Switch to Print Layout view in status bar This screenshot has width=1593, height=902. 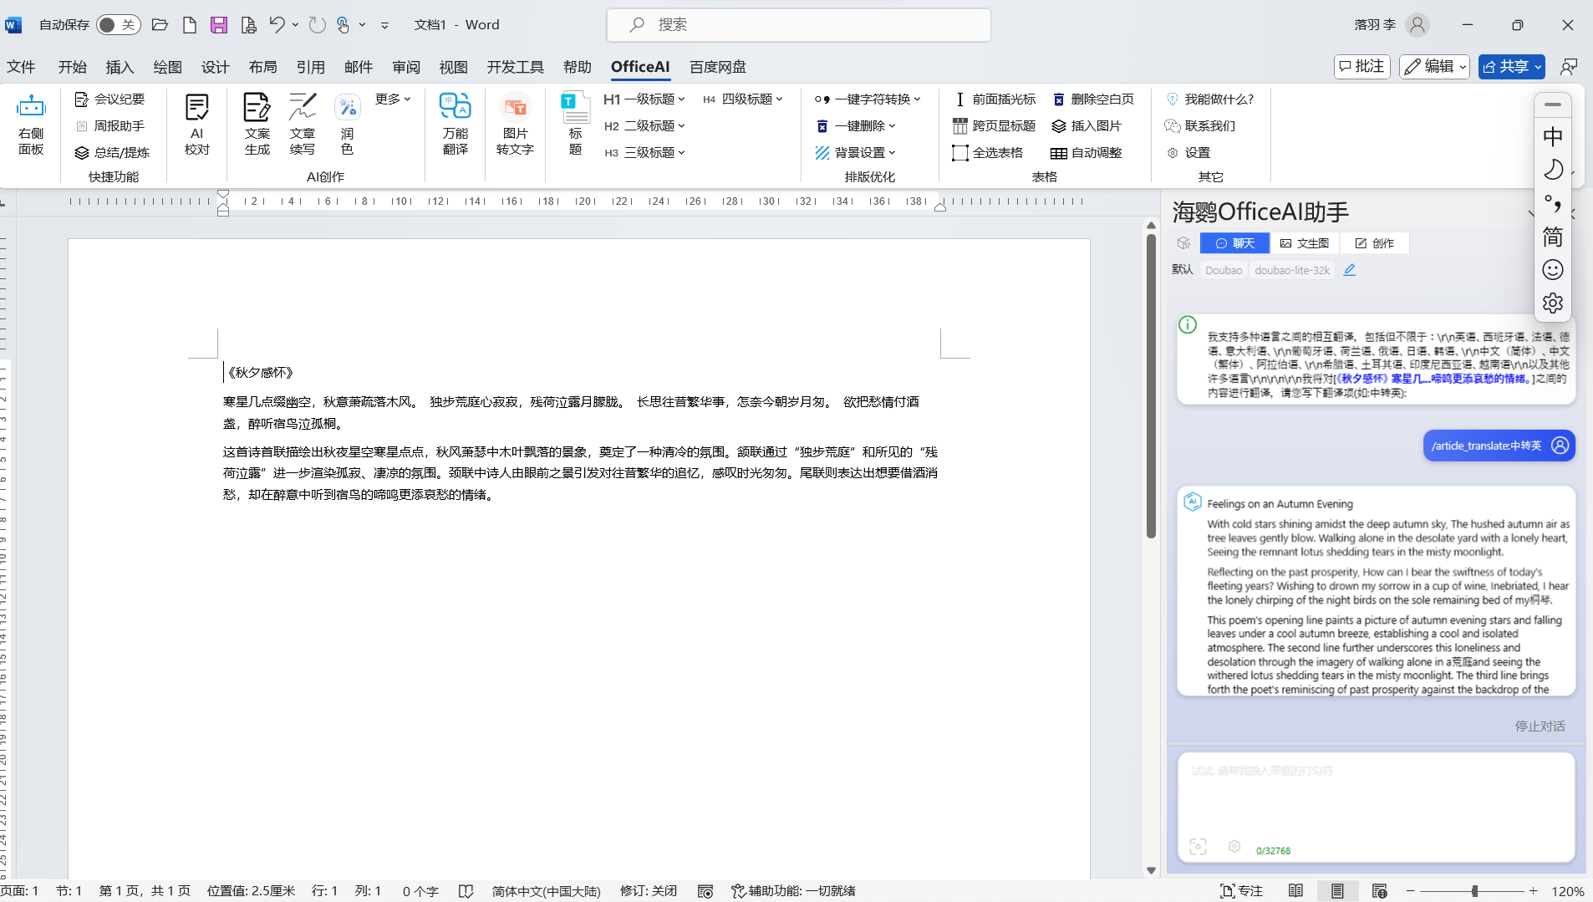coord(1337,891)
